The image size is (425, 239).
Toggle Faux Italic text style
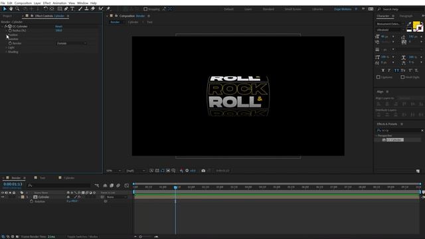pyautogui.click(x=389, y=70)
